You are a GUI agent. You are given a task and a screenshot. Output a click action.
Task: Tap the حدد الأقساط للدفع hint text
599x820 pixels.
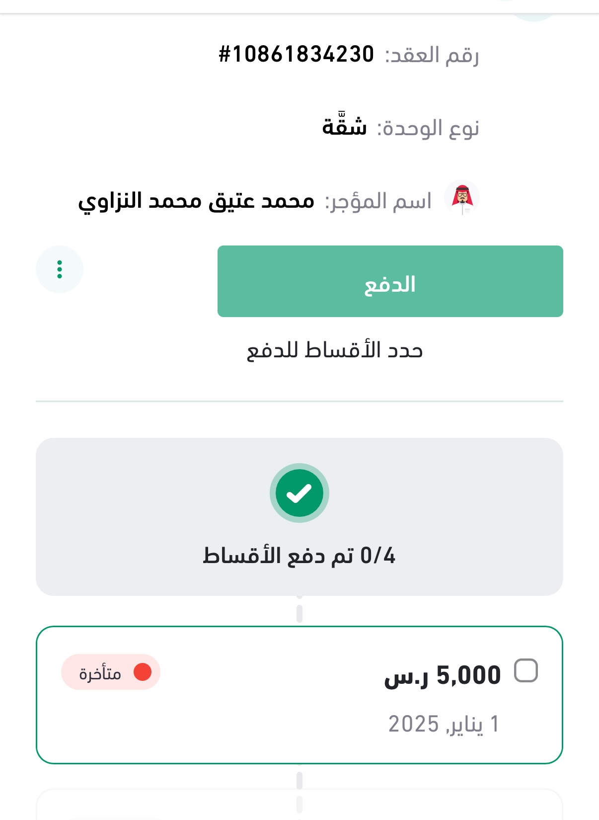(334, 350)
